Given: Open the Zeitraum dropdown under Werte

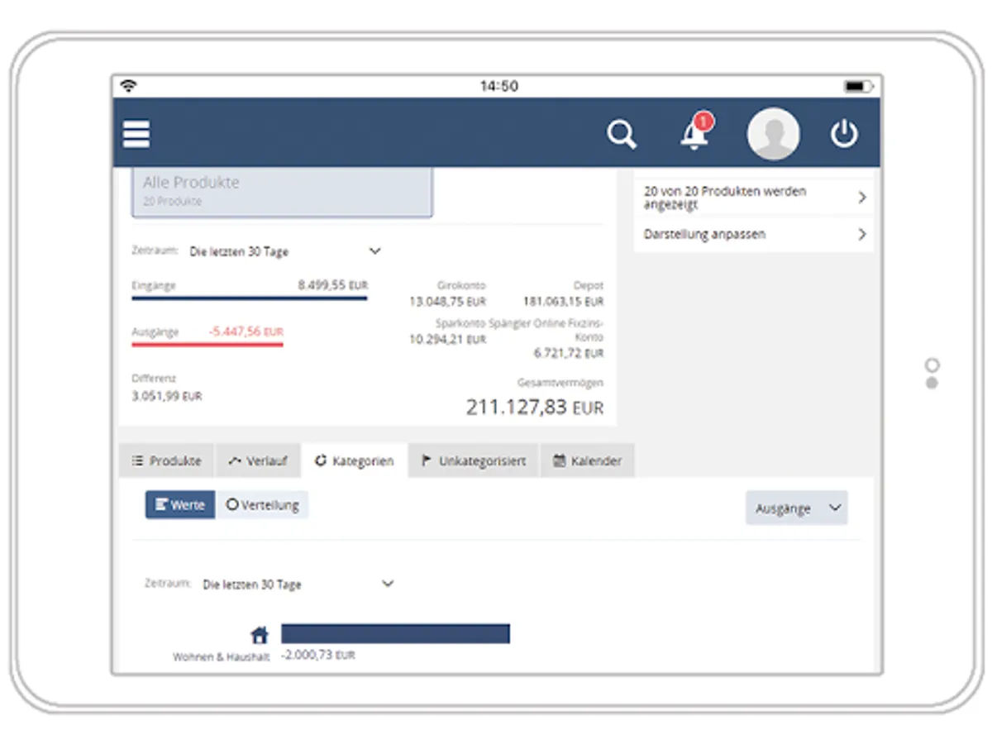Looking at the screenshot, I should click(x=298, y=584).
